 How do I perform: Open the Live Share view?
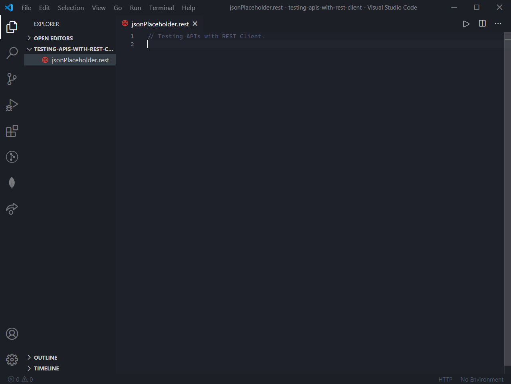pos(12,208)
